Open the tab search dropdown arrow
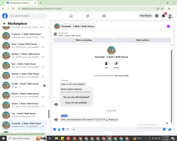Image resolution: width=177 pixels, height=141 pixels. (x=3, y=3)
